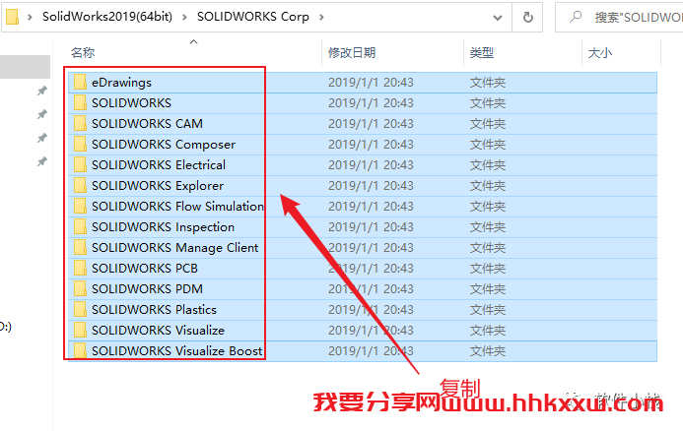This screenshot has height=431, width=683.
Task: Select the eDrawings folder icon
Action: click(x=80, y=83)
